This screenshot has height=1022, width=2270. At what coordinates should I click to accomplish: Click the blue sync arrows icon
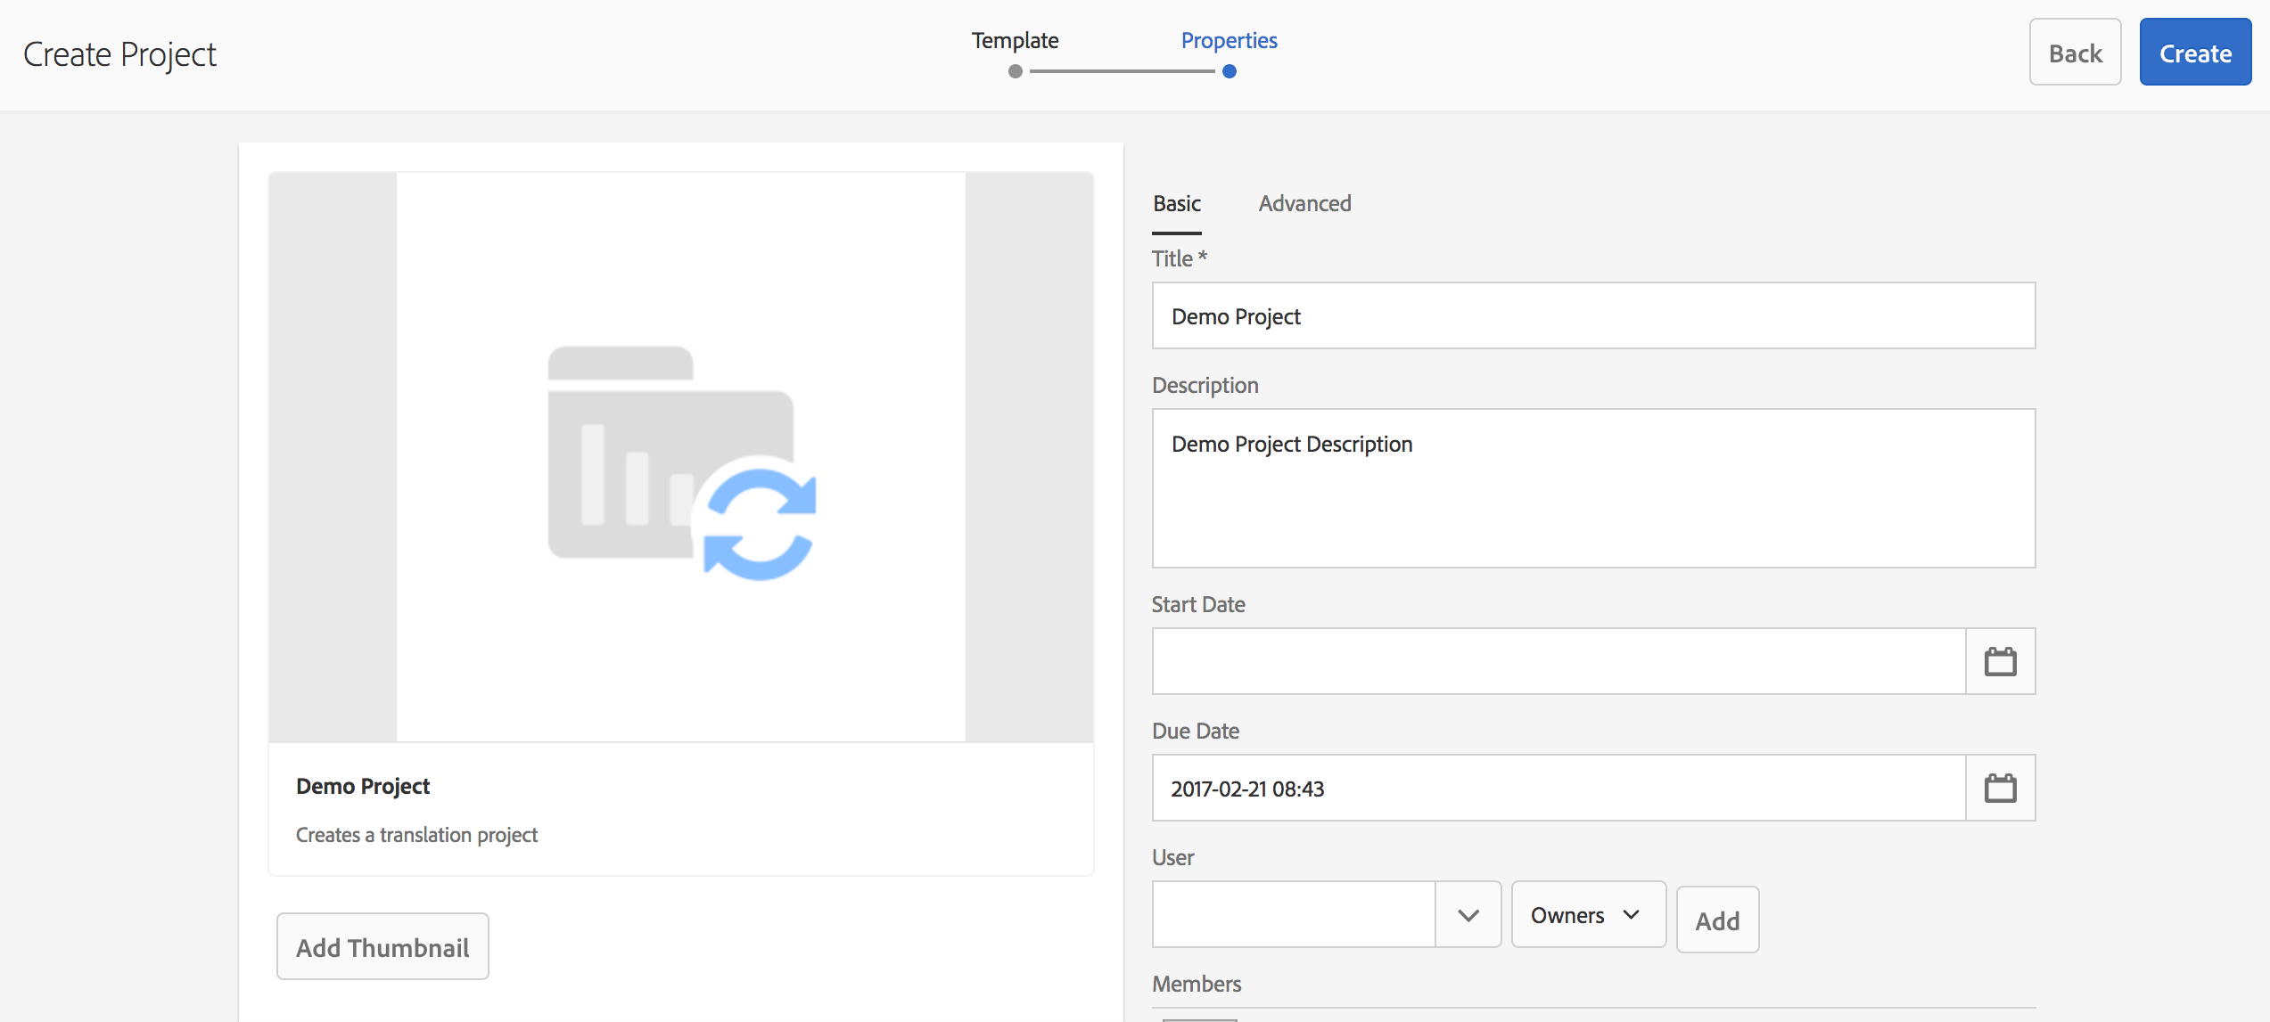[760, 524]
